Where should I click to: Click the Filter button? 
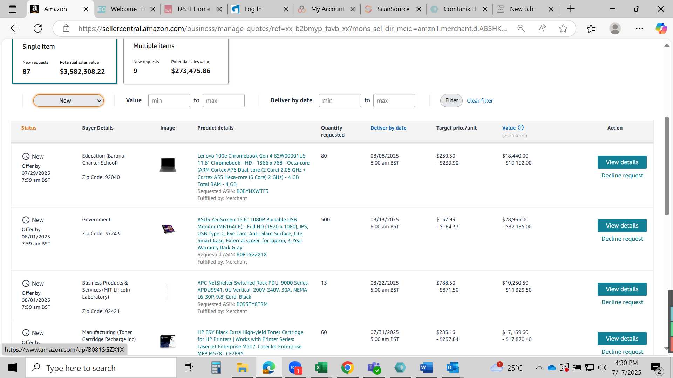pos(451,101)
